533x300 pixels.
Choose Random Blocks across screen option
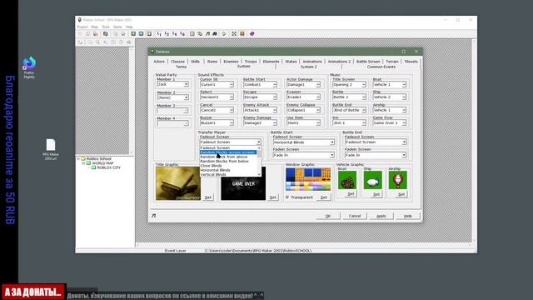pyautogui.click(x=228, y=152)
